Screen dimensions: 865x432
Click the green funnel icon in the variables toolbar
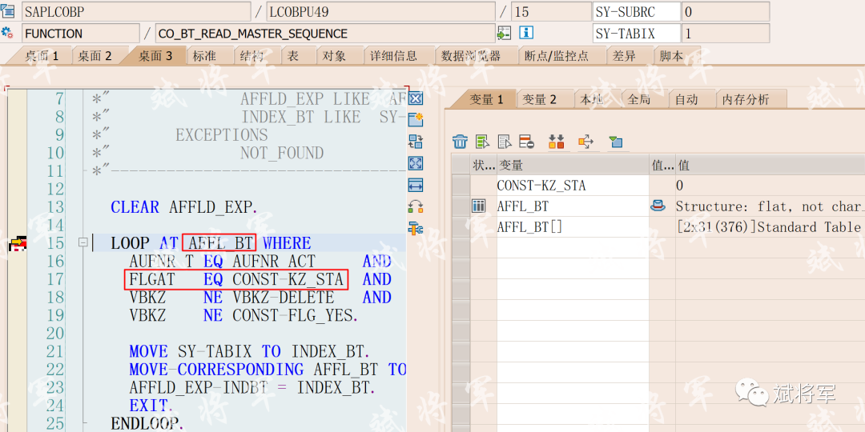(616, 142)
